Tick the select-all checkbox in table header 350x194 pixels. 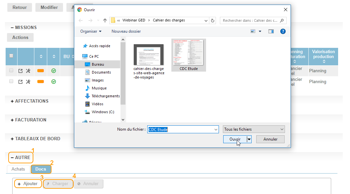tap(11, 56)
